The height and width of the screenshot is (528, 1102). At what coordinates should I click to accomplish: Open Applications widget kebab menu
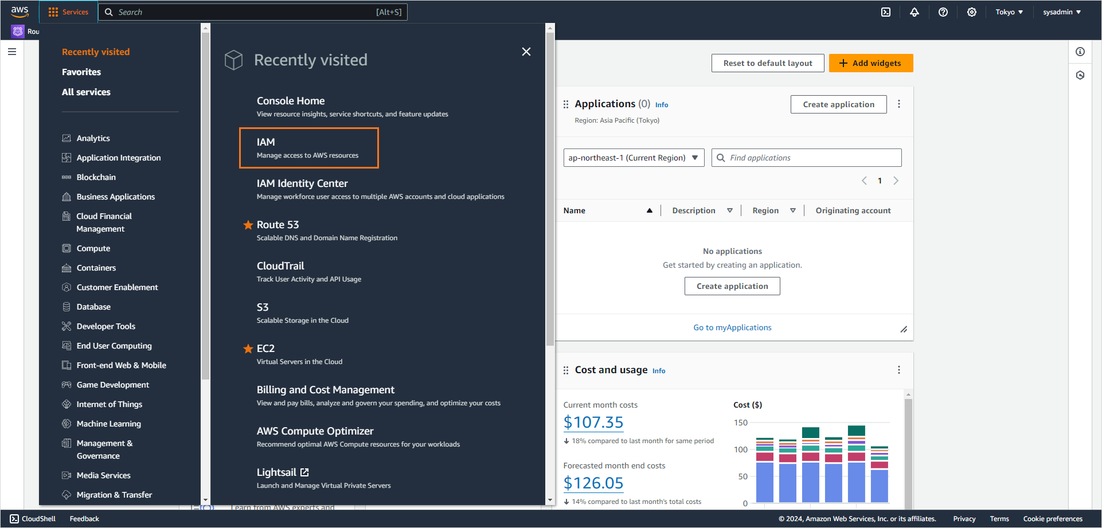pyautogui.click(x=899, y=104)
